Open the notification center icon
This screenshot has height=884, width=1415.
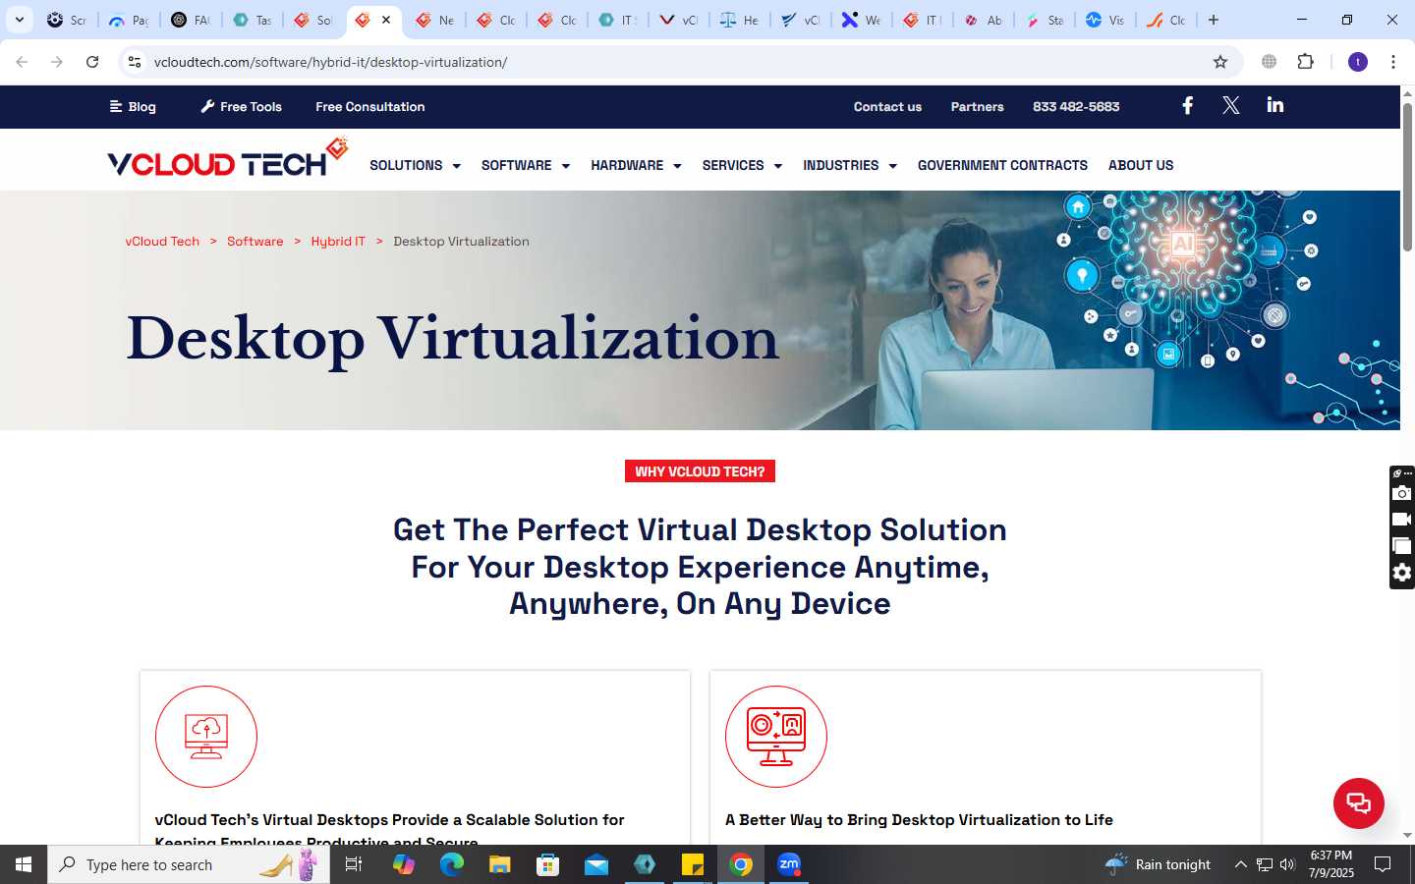click(x=1383, y=864)
